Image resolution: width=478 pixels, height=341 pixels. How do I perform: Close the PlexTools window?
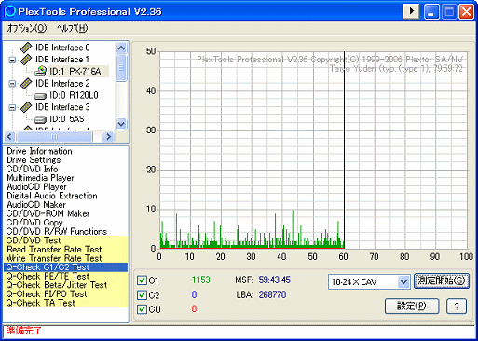click(x=466, y=11)
